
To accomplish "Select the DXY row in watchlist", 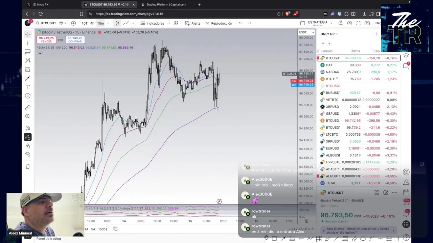I will pyautogui.click(x=359, y=65).
